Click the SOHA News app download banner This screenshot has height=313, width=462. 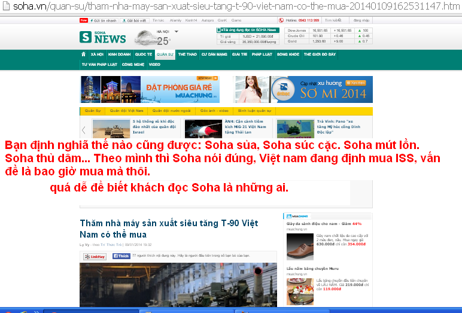[248, 30]
